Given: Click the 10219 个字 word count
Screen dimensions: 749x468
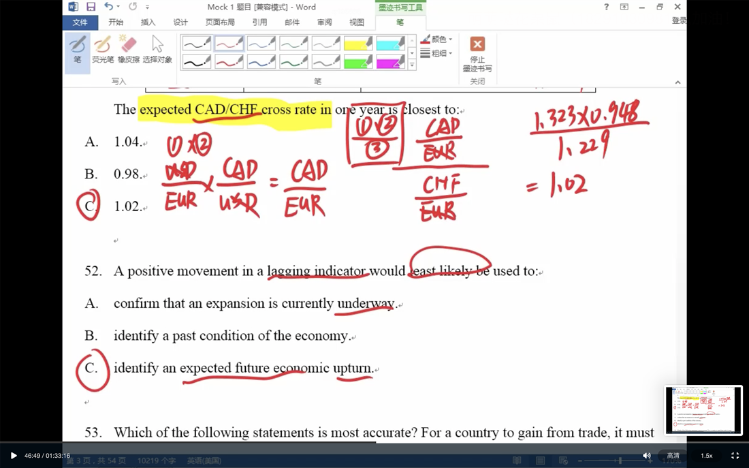Looking at the screenshot, I should pos(157,461).
